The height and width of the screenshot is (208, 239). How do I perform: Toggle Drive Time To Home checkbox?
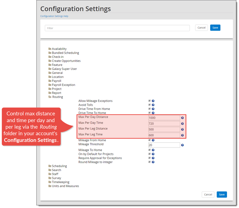149,113
